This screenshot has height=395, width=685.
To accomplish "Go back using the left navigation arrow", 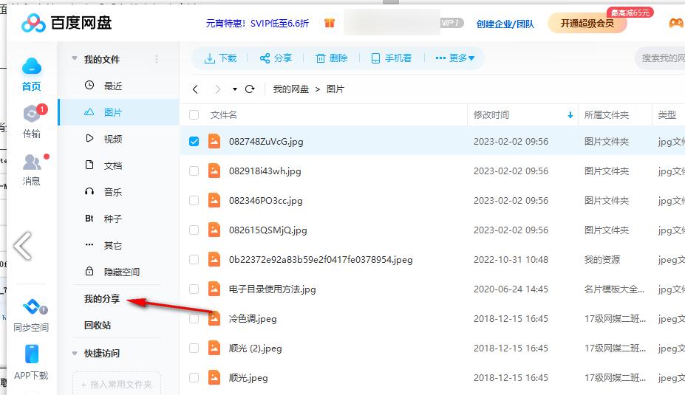I will 195,89.
